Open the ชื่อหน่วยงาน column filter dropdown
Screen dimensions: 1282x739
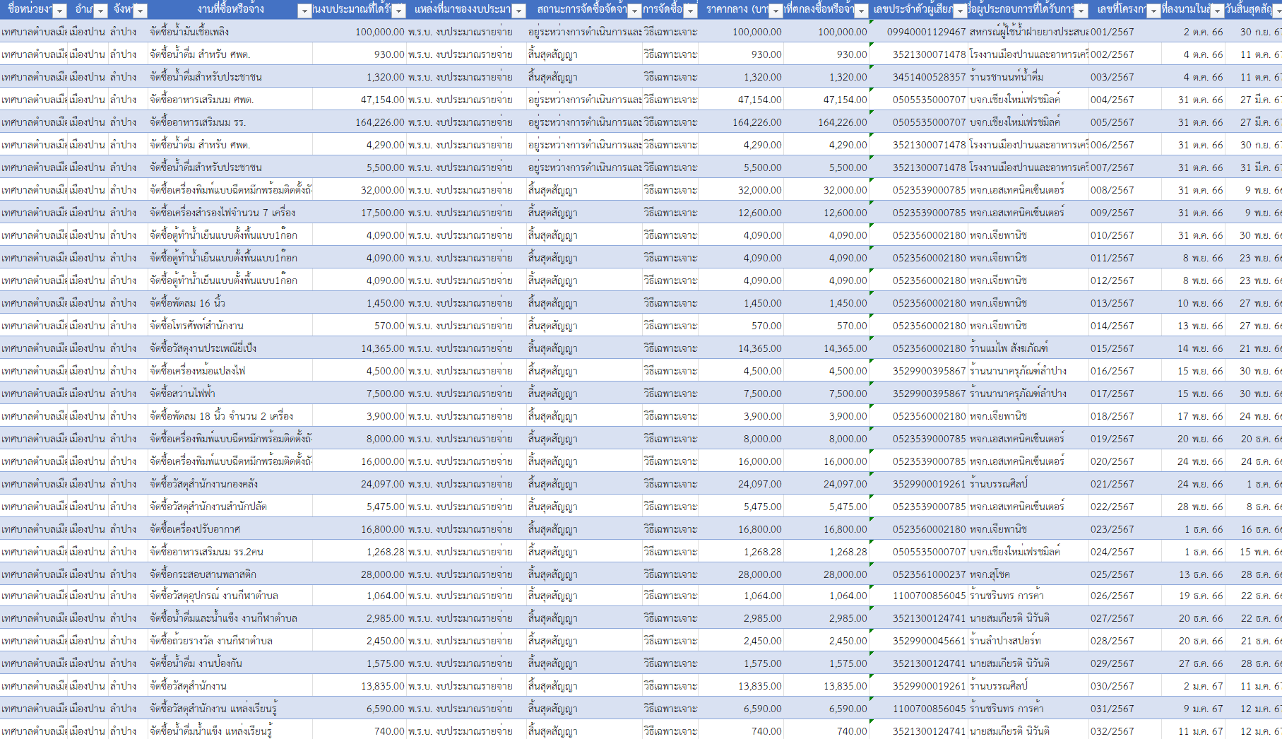click(60, 11)
